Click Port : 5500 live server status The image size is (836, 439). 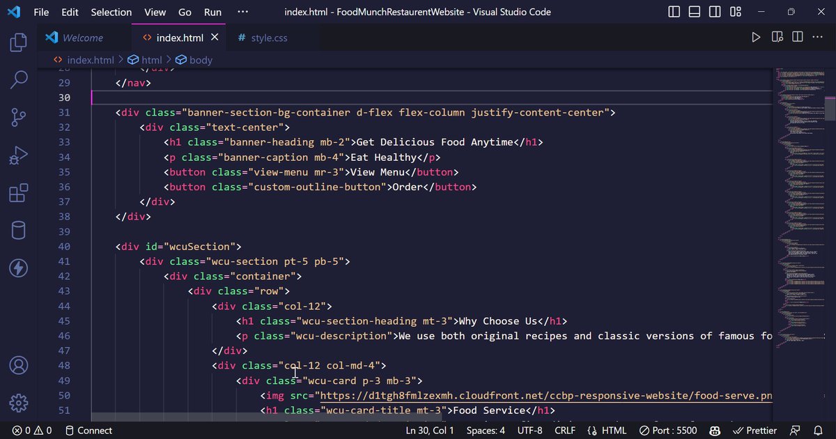668,431
